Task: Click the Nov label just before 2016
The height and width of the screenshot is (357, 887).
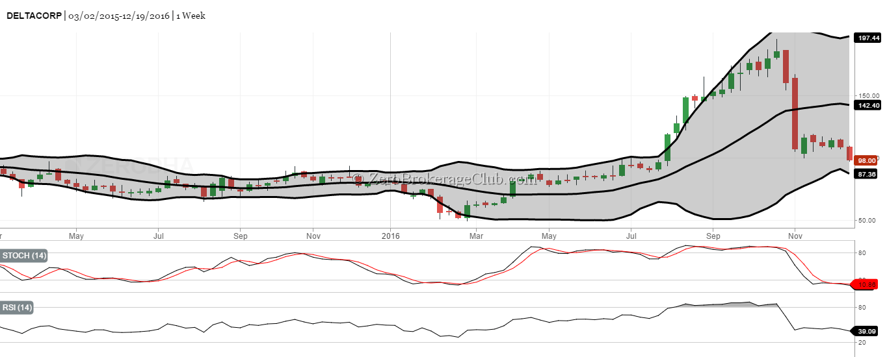Action: coord(313,235)
